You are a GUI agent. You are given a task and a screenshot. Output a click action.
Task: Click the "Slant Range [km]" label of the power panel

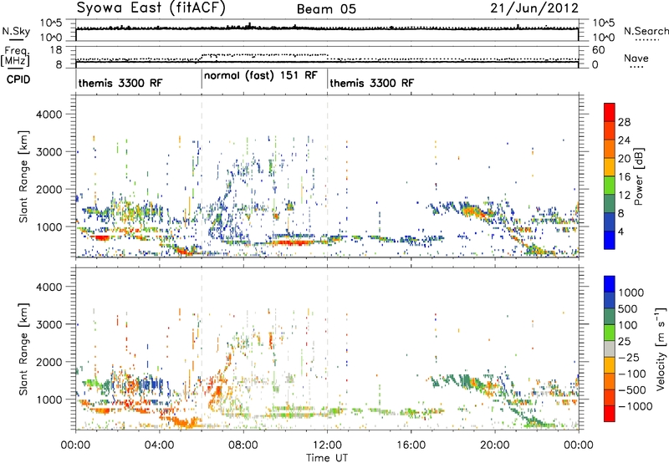(23, 176)
